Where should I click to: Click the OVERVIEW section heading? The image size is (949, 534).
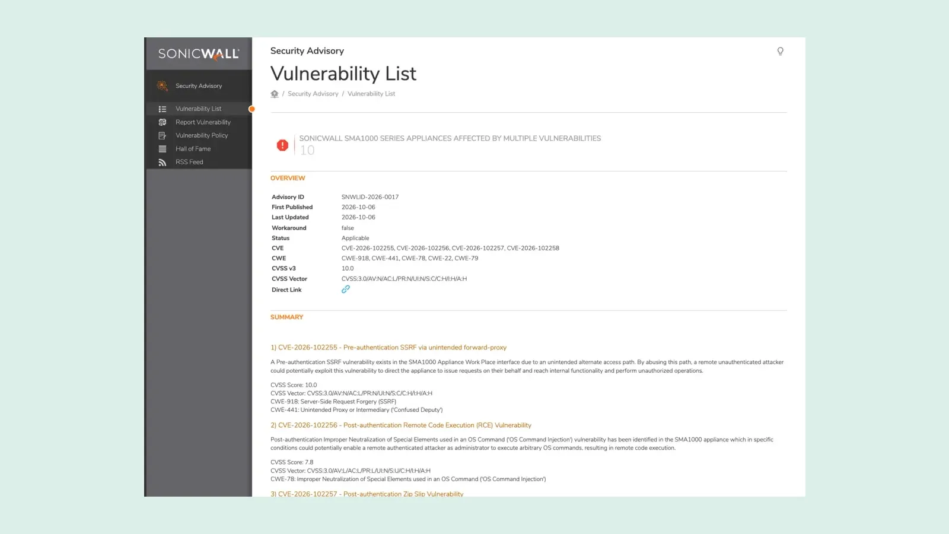[288, 178]
